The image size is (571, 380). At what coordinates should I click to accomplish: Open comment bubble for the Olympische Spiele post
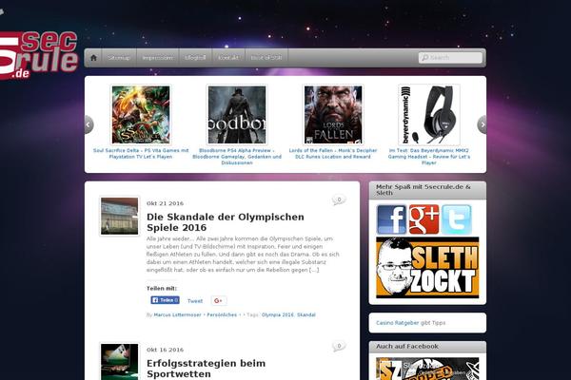click(339, 200)
